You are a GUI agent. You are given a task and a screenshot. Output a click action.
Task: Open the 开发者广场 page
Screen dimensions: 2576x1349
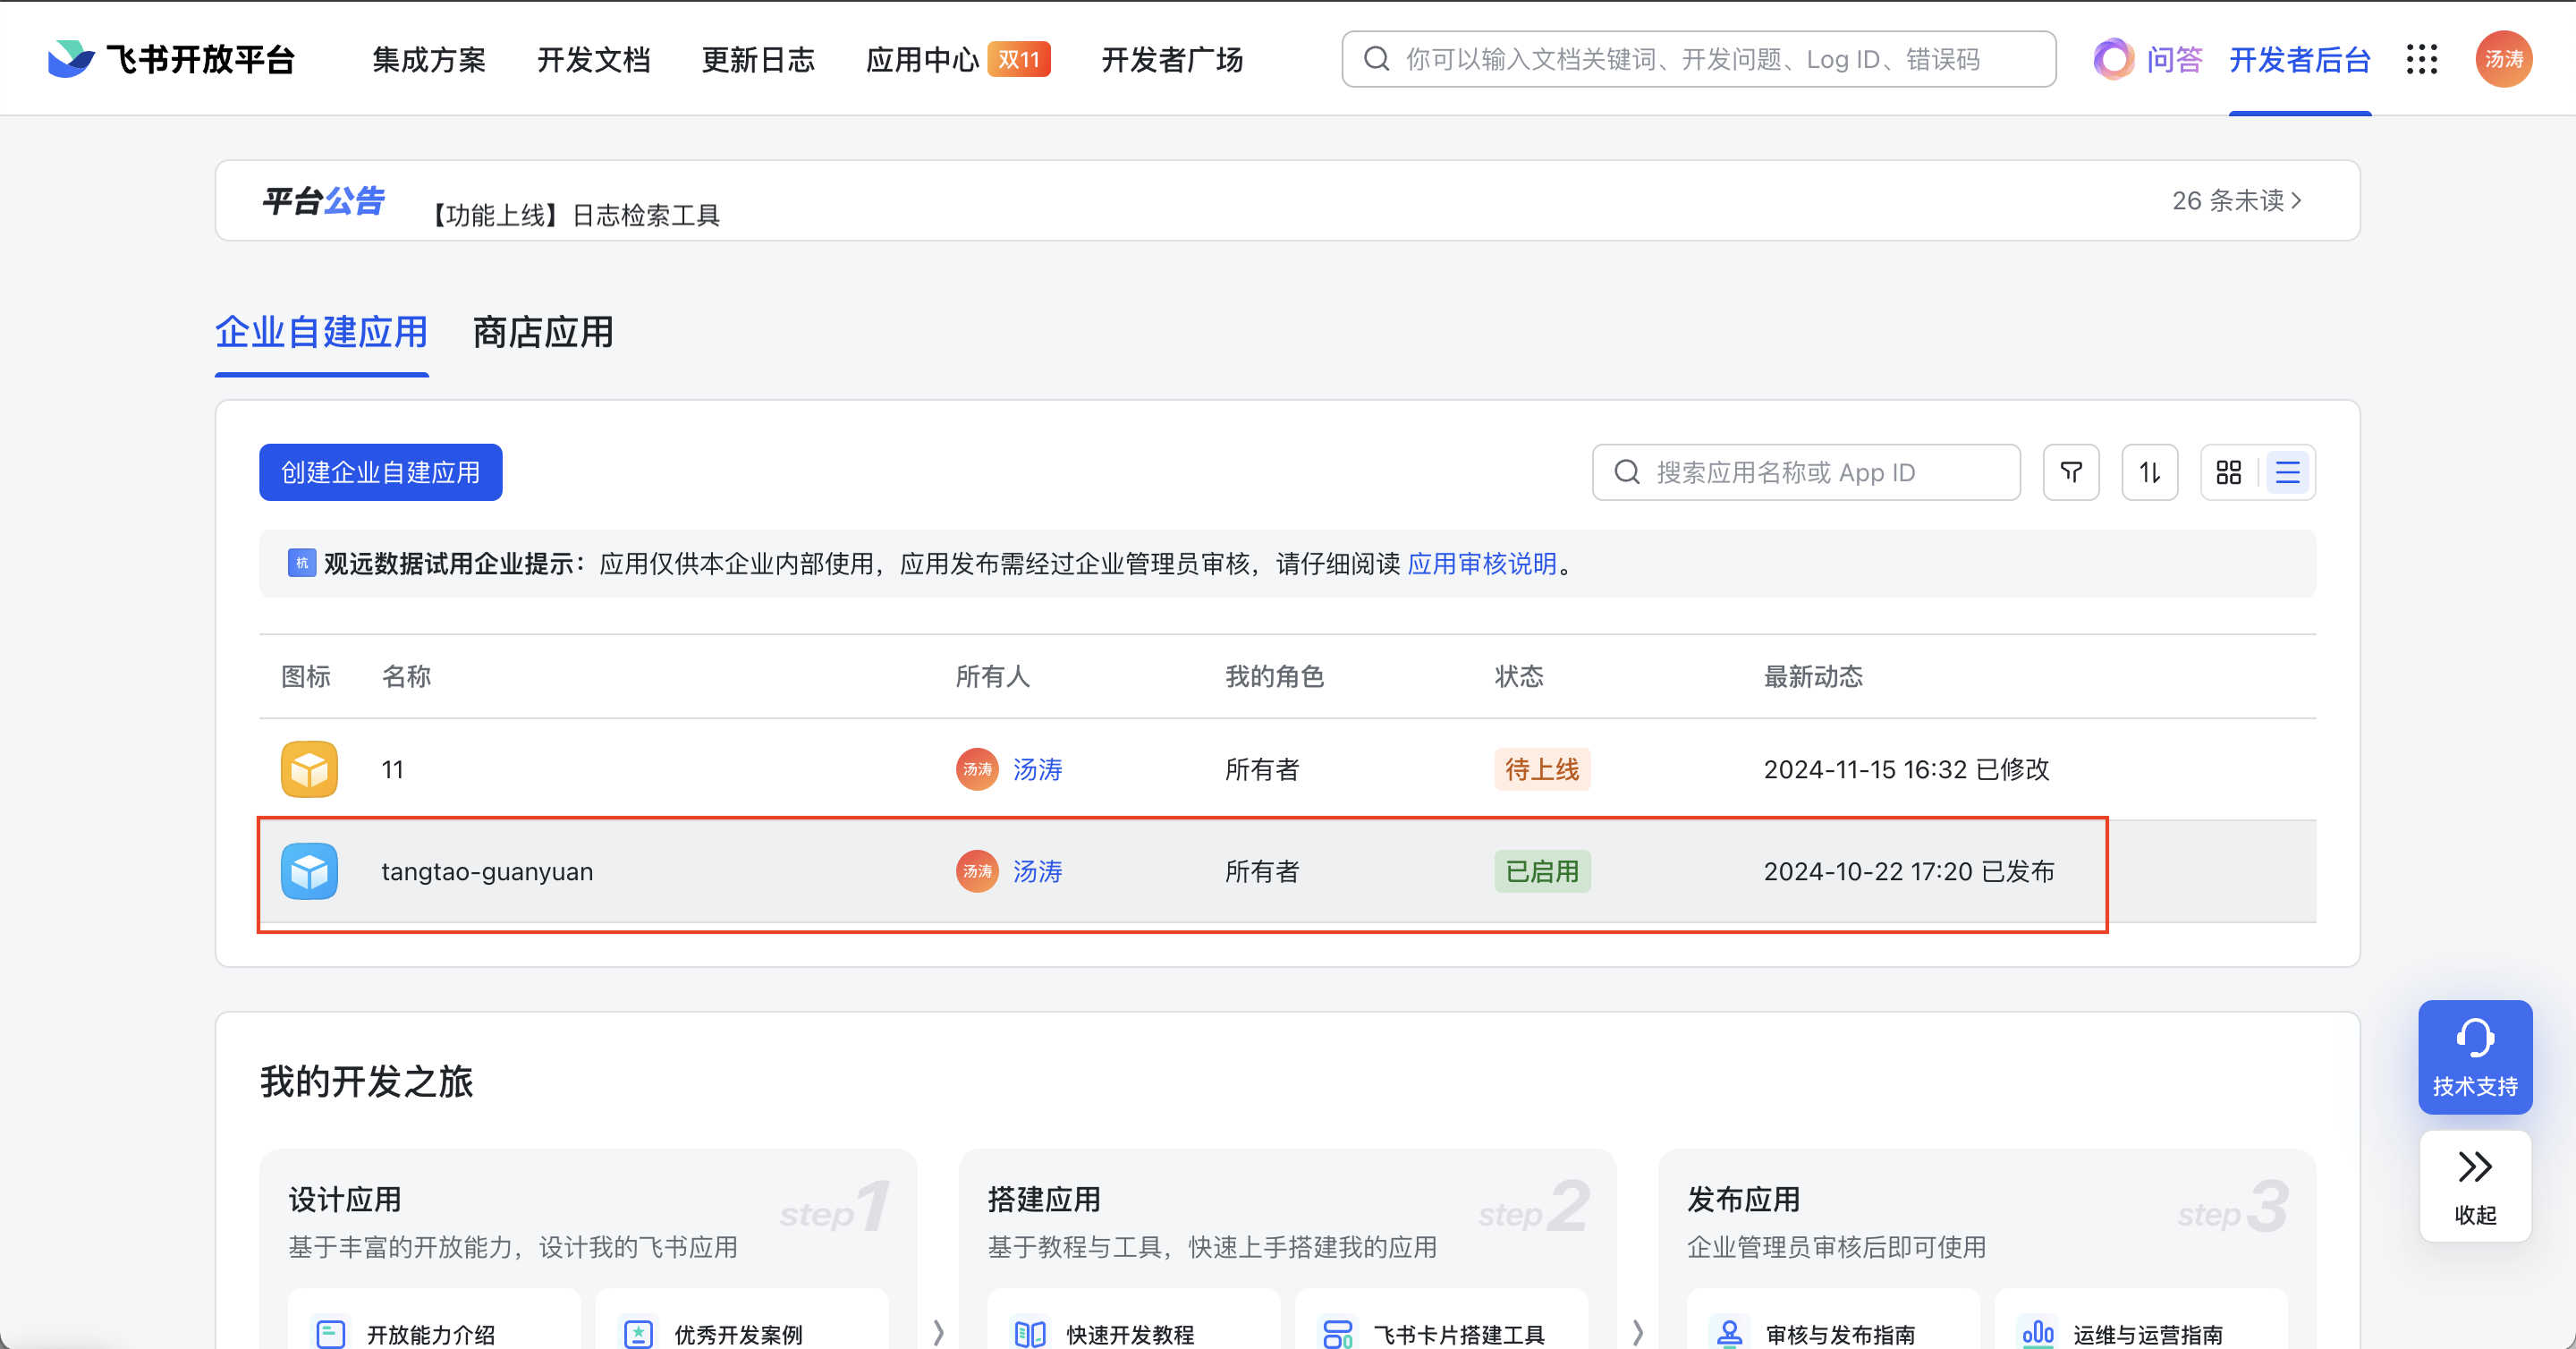[1172, 59]
